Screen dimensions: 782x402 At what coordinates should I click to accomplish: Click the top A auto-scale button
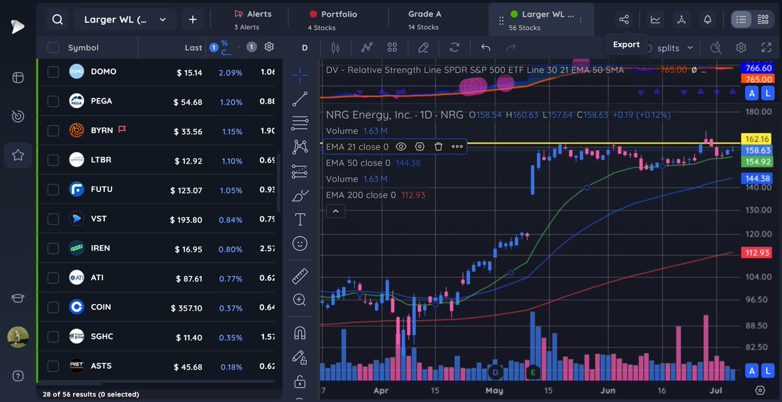pyautogui.click(x=751, y=94)
